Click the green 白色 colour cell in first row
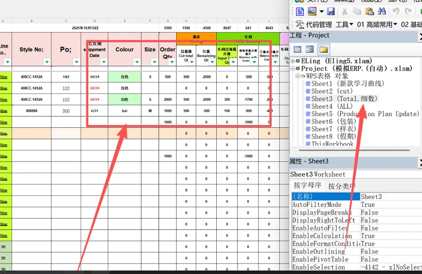The image size is (422, 274). 124,77
